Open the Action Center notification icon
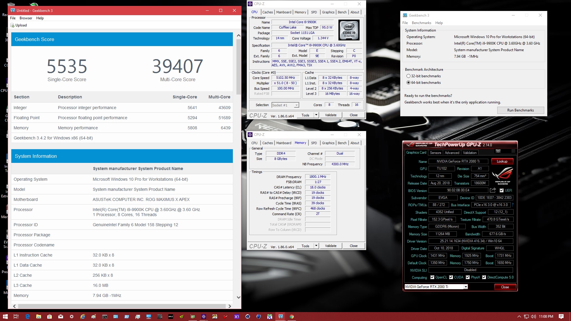This screenshot has width=571, height=321. point(561,317)
